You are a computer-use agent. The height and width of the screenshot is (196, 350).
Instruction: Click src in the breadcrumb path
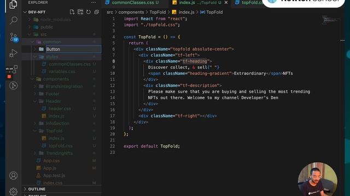click(x=110, y=12)
